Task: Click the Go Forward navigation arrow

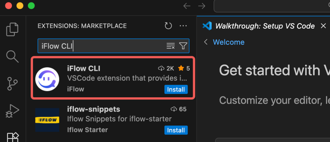Action: (202, 6)
